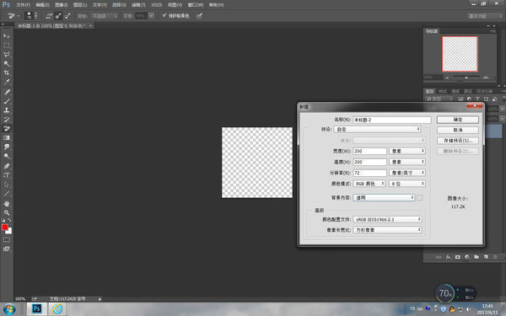Viewport: 506px width, 316px height.
Task: Open the Background Contents dropdown
Action: [x=384, y=198]
